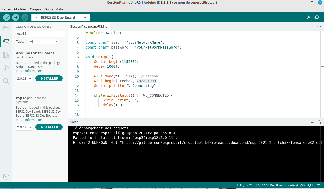This screenshot has width=324, height=189.
Task: Toggle the bottom panel status bar icon
Action: [x=319, y=185]
